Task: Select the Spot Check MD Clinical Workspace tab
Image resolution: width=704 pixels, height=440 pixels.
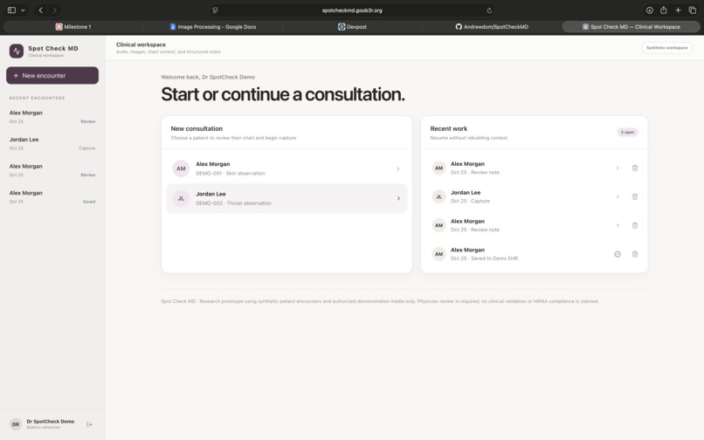Action: point(632,27)
